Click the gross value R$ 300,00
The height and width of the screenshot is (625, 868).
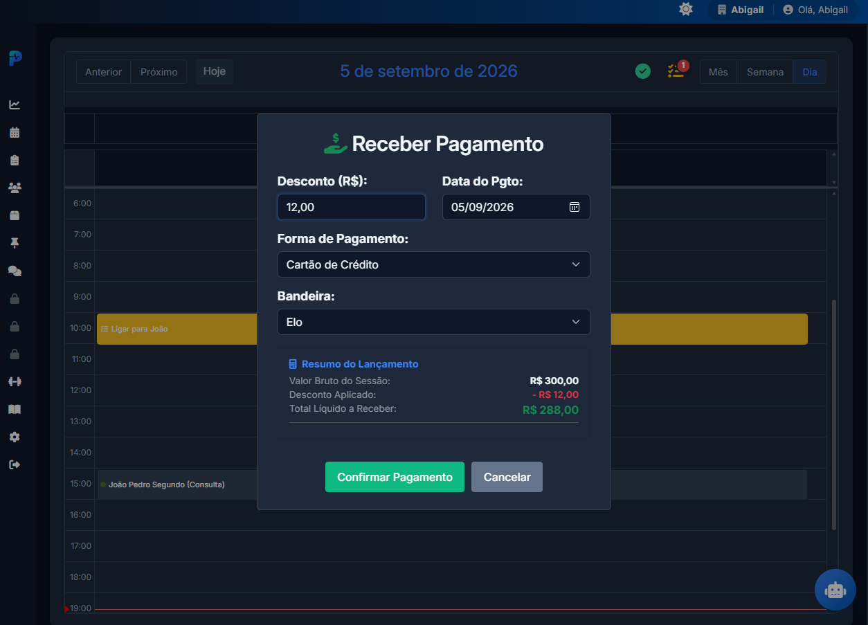tap(554, 381)
